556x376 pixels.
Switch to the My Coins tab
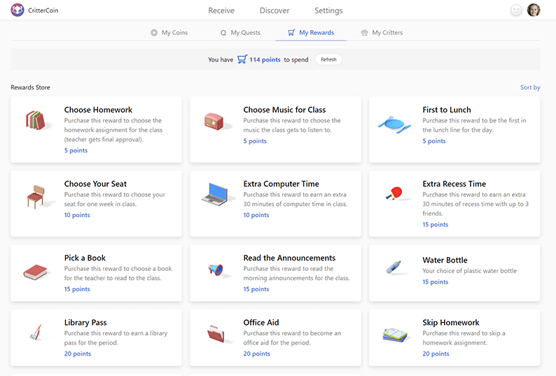pos(169,33)
